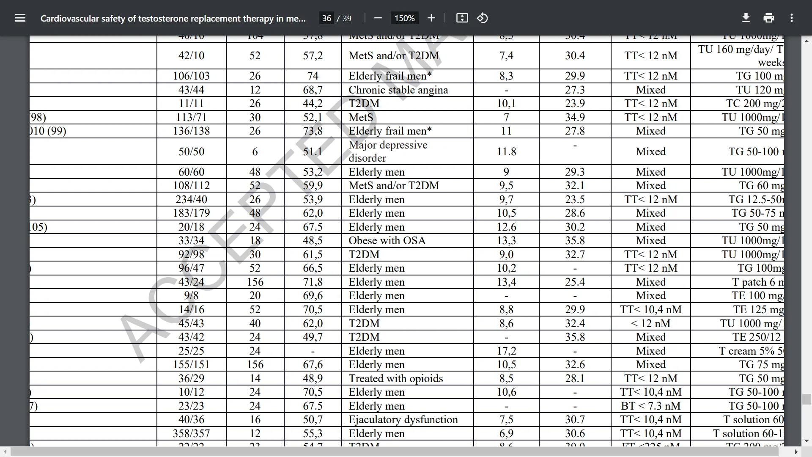The width and height of the screenshot is (812, 457).
Task: Download the PDF file
Action: (x=746, y=18)
